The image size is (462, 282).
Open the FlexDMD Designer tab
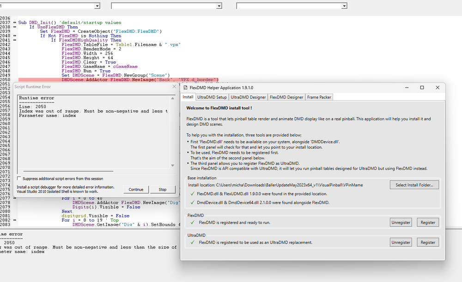[286, 97]
